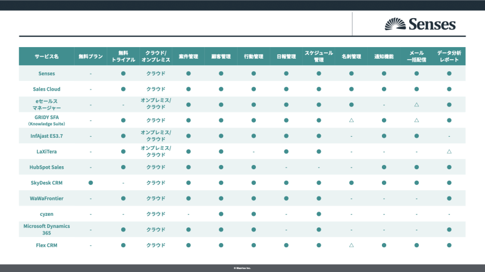
Task: Click the dot in Microsoft Dynamics 365 row's データ分析レポート column
Action: 449,230
